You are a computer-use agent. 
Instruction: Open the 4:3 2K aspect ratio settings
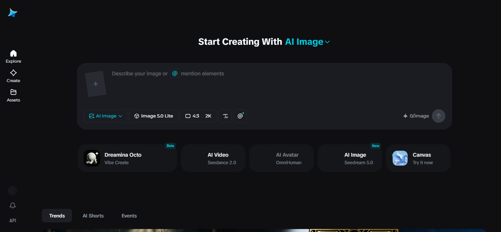tap(198, 116)
